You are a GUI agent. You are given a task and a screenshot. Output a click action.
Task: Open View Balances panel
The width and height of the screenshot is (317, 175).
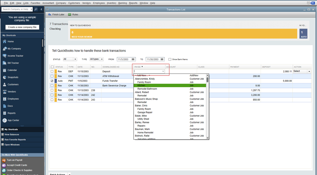11,135
